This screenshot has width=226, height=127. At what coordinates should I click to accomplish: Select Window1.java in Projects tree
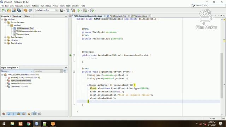point(23,34)
